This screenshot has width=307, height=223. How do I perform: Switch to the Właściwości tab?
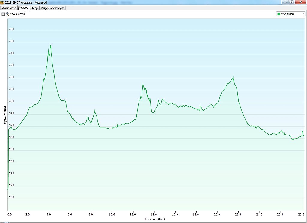pyautogui.click(x=9, y=8)
